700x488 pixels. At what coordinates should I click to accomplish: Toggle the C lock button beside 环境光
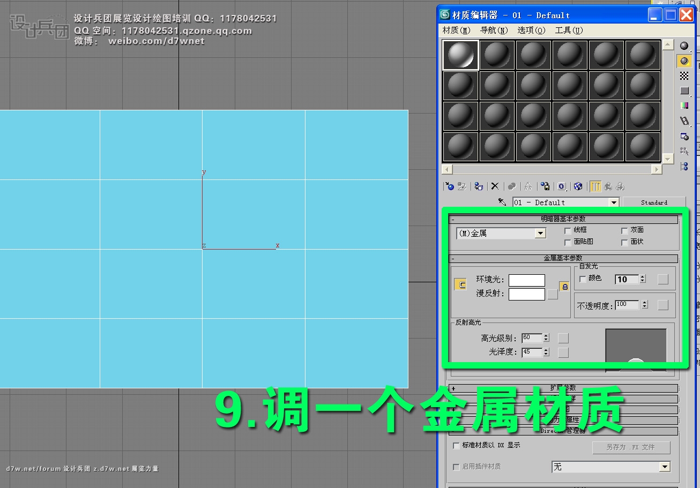(460, 284)
